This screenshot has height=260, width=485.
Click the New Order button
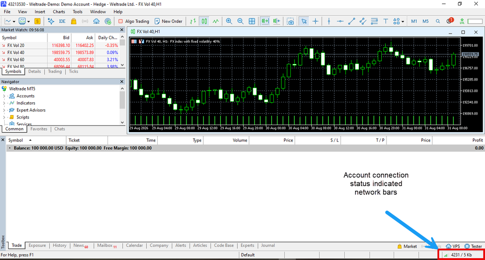pyautogui.click(x=168, y=21)
